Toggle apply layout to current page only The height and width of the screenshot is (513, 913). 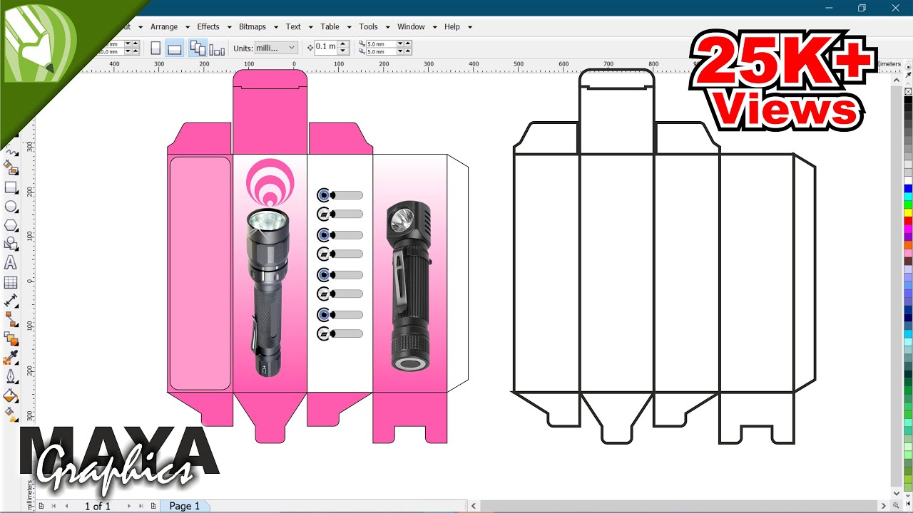tap(217, 48)
